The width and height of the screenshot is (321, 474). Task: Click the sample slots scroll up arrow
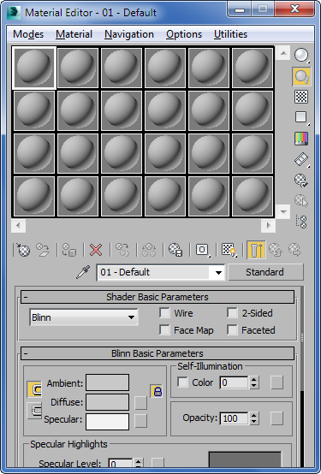[283, 53]
